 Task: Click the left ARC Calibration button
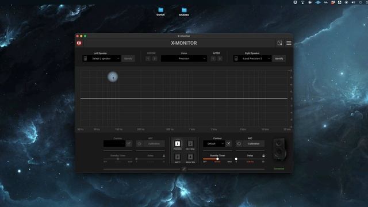pyautogui.click(x=154, y=144)
